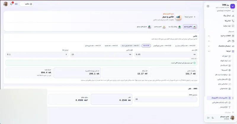Select ماشین‌حساب الکترونیک sidebar item
The image size is (237, 124).
pos(219,98)
